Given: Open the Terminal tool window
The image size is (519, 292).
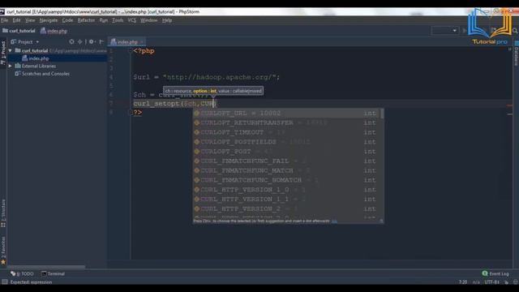Looking at the screenshot, I should click(x=53, y=274).
